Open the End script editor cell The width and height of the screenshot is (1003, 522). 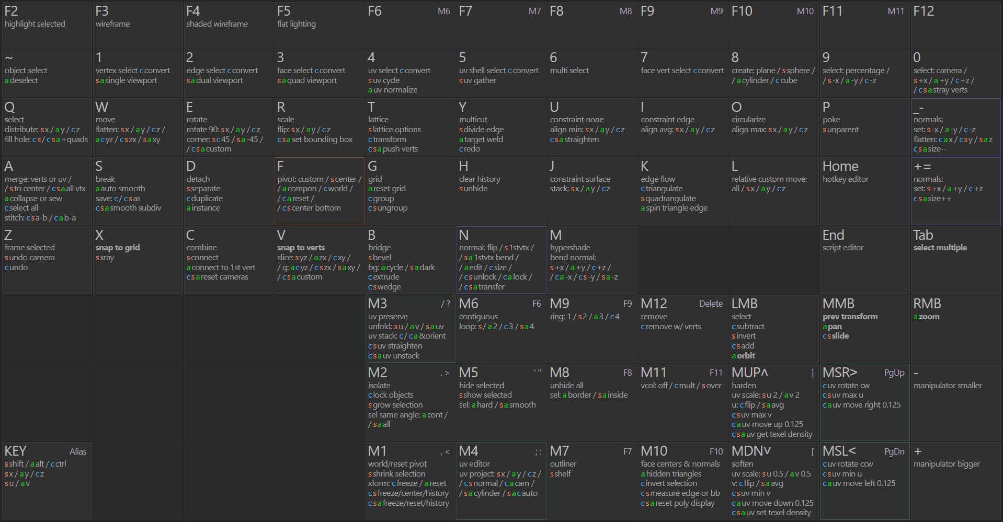864,259
